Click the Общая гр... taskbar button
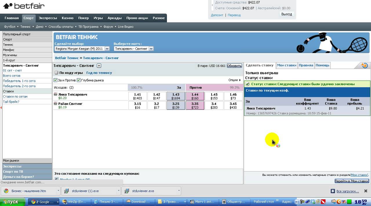The height and width of the screenshot is (206, 371). (234, 202)
